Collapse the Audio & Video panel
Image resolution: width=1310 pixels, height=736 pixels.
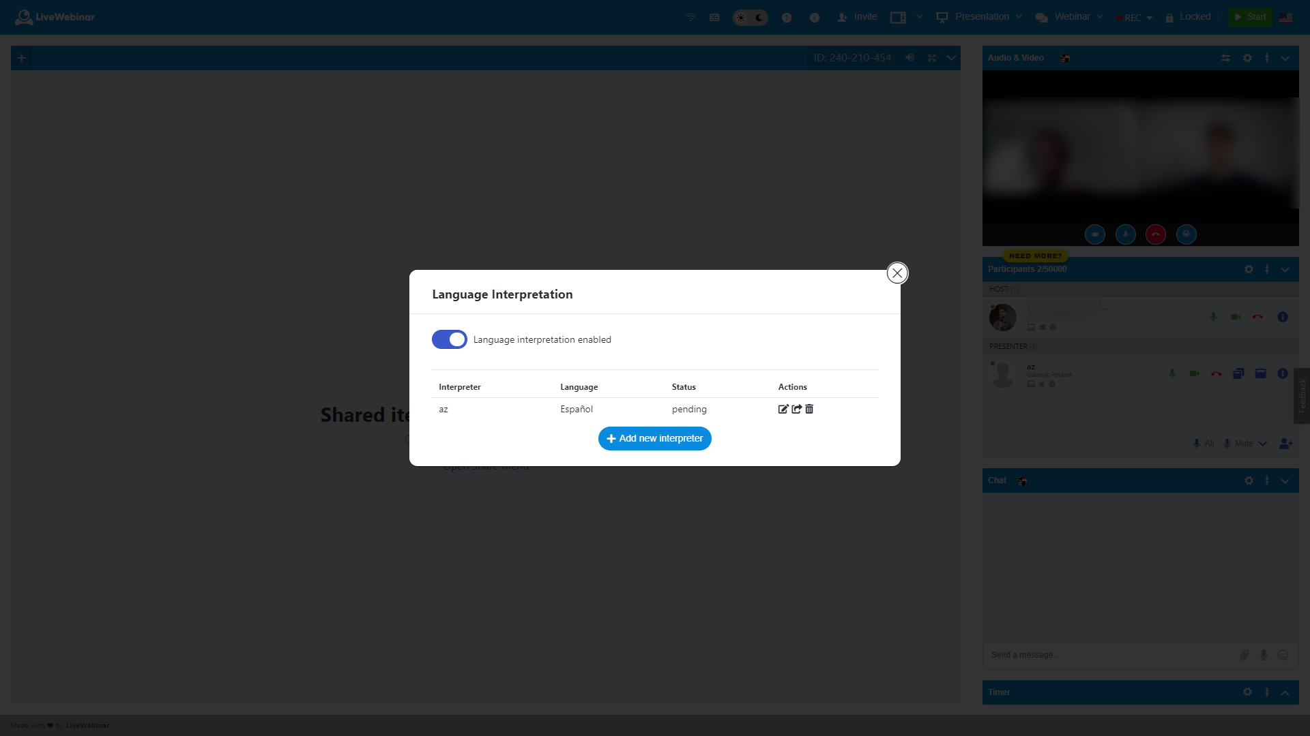[x=1285, y=58]
